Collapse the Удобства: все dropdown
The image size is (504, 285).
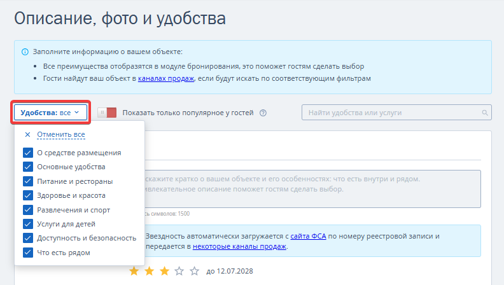50,113
